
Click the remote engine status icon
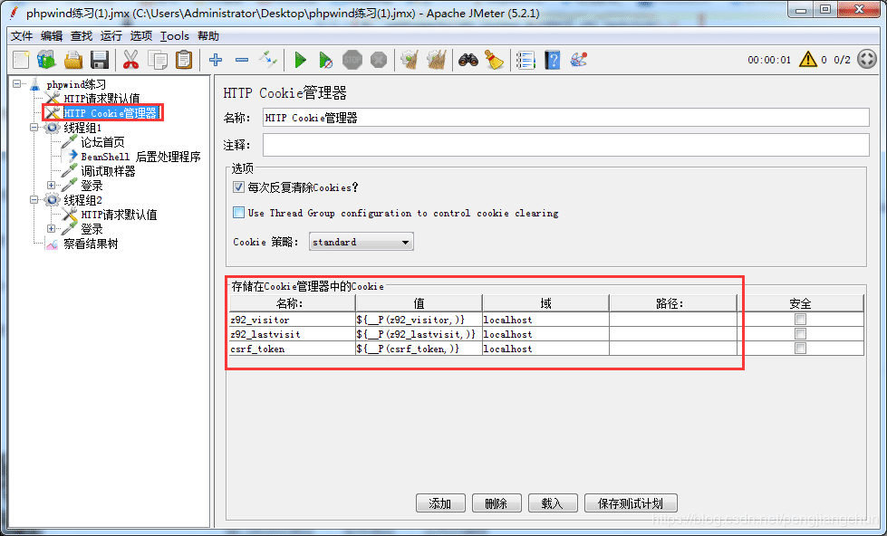(x=867, y=59)
